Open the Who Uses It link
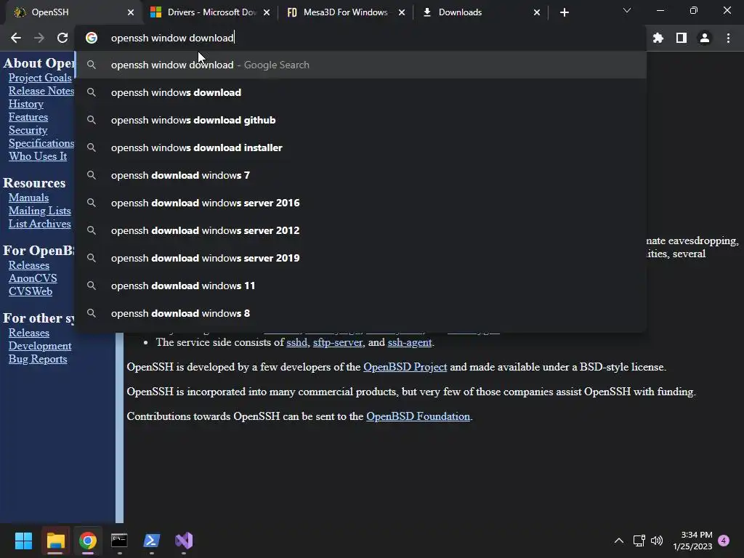The image size is (744, 558). [38, 156]
